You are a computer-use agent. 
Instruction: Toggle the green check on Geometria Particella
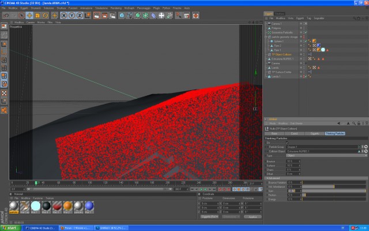(306, 32)
